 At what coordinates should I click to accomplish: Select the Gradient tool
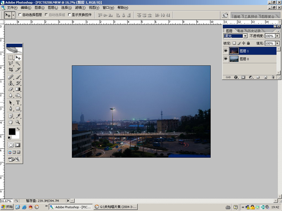(18, 89)
